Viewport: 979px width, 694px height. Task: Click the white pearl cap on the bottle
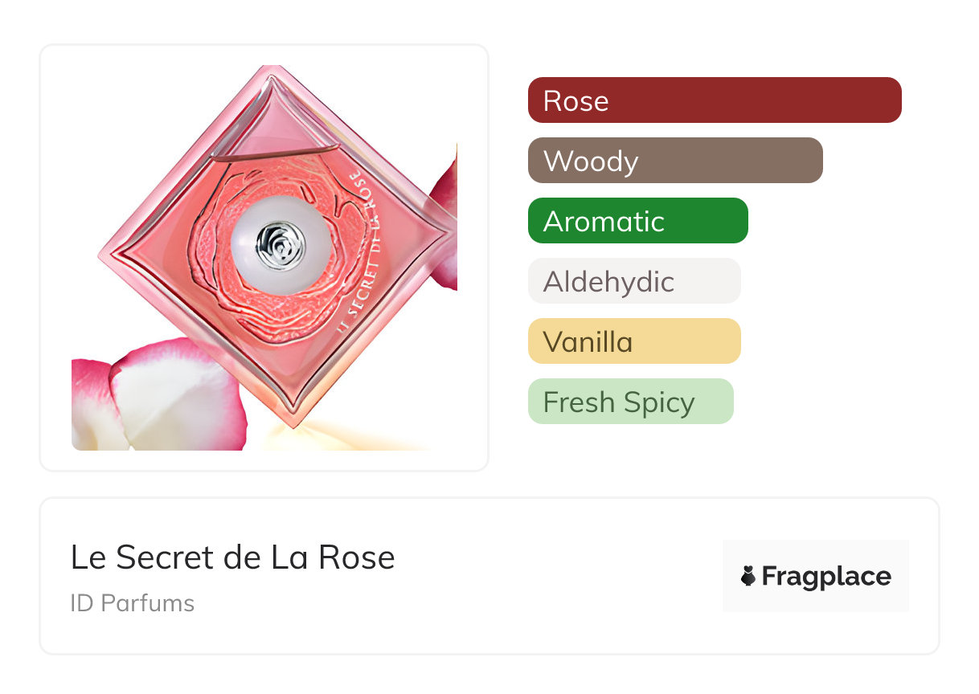(x=279, y=243)
